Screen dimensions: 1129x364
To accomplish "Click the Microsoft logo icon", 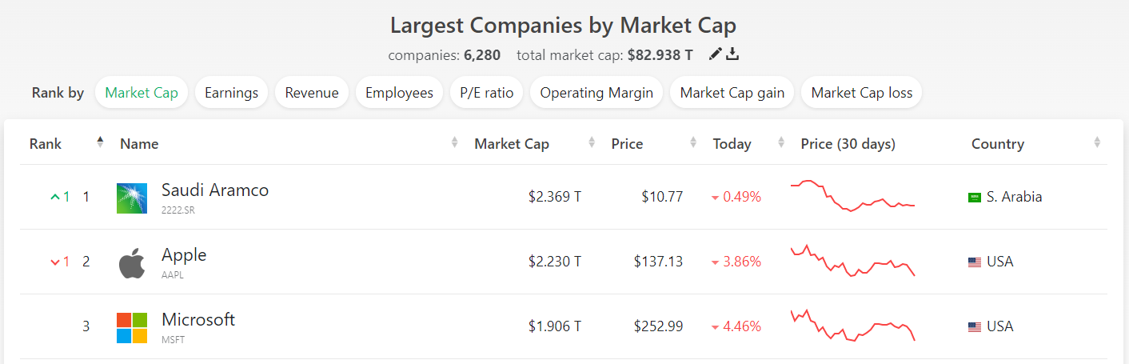I will [x=132, y=327].
